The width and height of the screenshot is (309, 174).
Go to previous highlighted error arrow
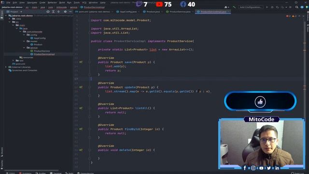point(299,16)
